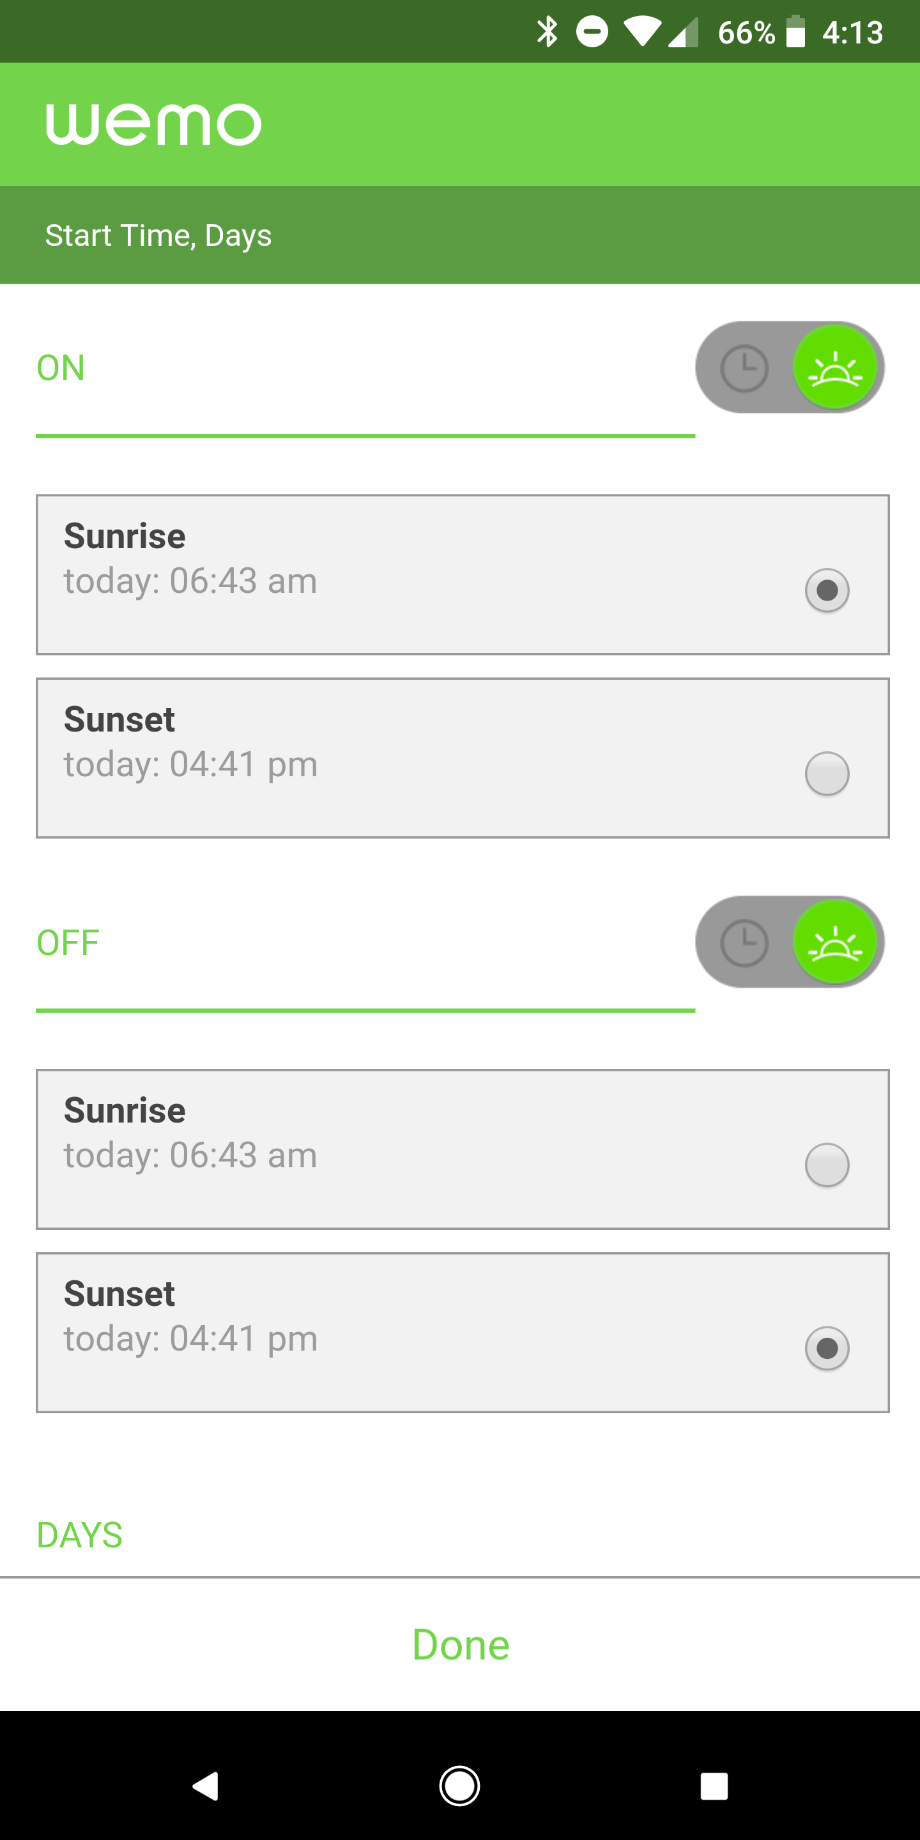
Task: Tap the clock icon in the ON toggle
Action: (x=744, y=369)
